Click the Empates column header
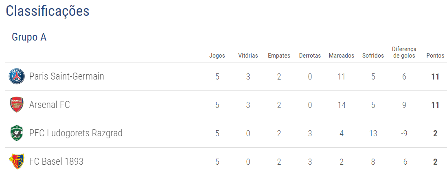This screenshot has width=447, height=172. (x=279, y=56)
